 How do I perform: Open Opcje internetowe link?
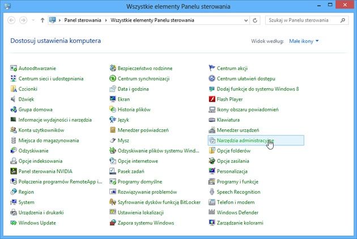tap(138, 161)
